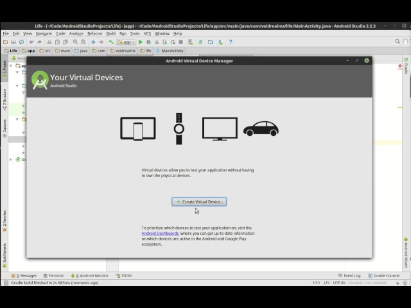Click the UTF-8 encoding status entry
Screen dimensions: 411x308
(339, 283)
